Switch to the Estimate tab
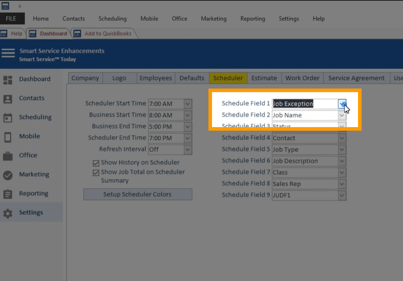403x281 pixels. [x=264, y=78]
